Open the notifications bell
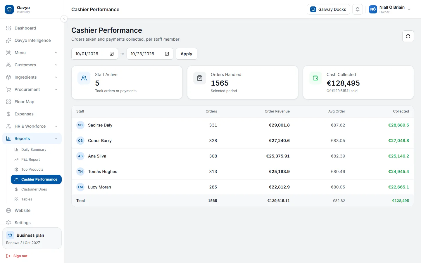This screenshot has width=421, height=263. pyautogui.click(x=358, y=9)
